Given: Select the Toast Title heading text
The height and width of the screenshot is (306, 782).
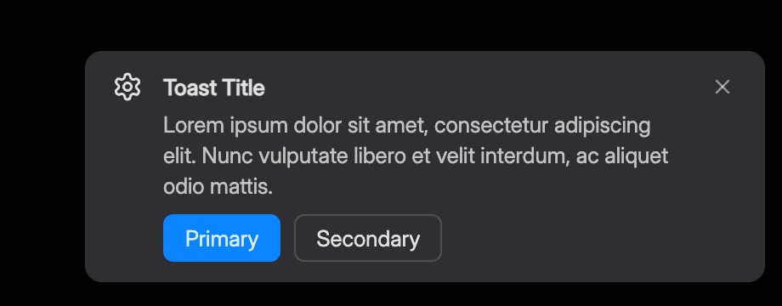Looking at the screenshot, I should (214, 88).
